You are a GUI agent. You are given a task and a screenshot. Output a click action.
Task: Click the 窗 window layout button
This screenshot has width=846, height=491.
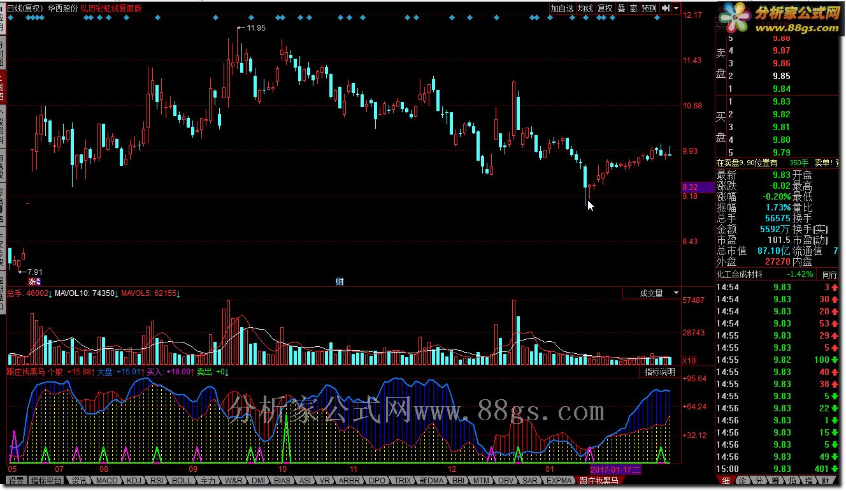(x=633, y=8)
